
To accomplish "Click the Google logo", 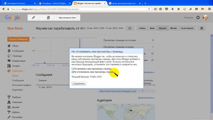I will [x=13, y=18].
